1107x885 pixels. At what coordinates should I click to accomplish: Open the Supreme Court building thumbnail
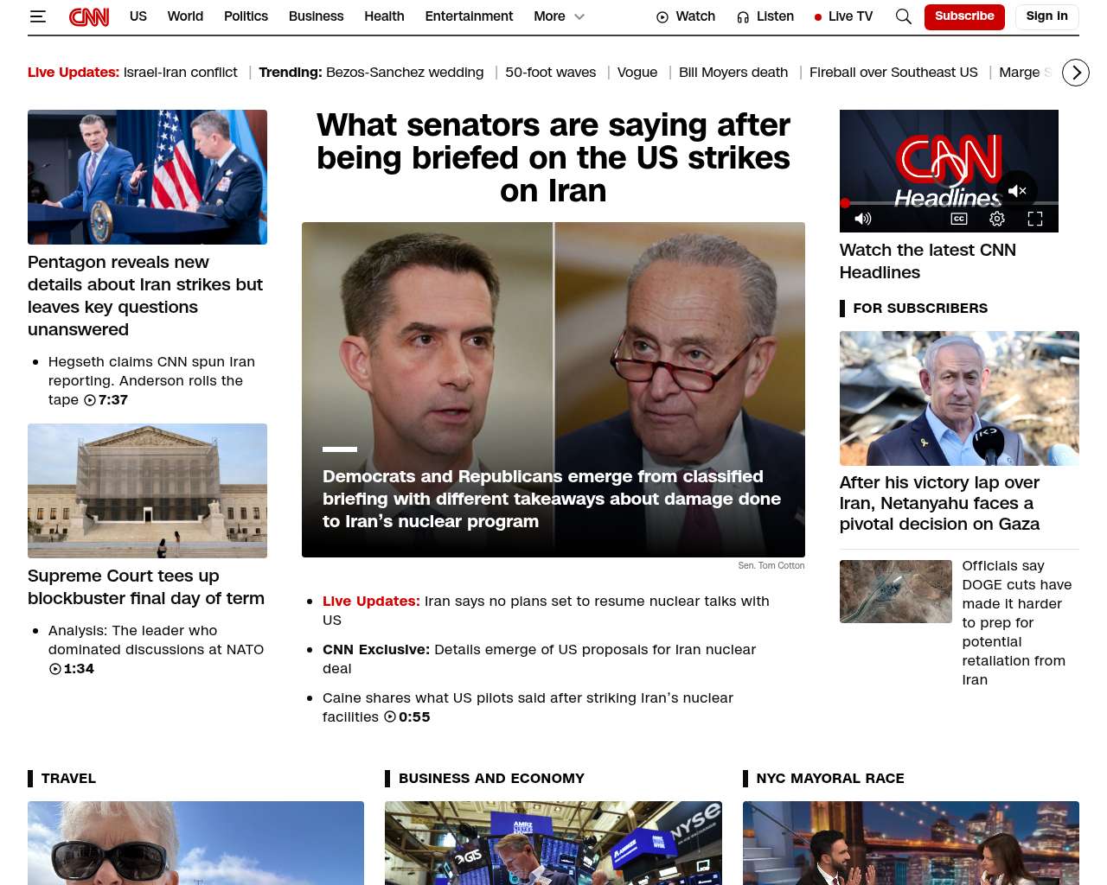147,491
